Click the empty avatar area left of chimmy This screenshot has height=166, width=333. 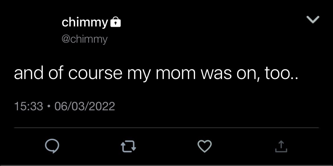pos(32,30)
